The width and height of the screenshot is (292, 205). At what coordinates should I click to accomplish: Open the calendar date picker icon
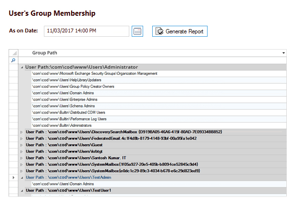click(137, 31)
